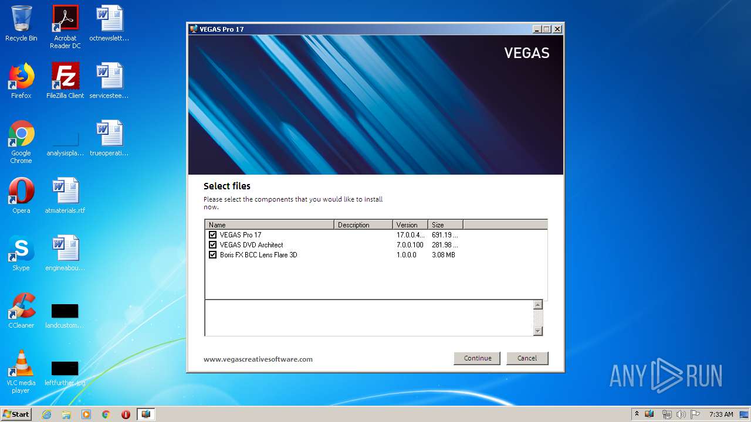Screen dimensions: 751x422
Task: Click version 7.0.0.100 cell
Action: click(410, 245)
